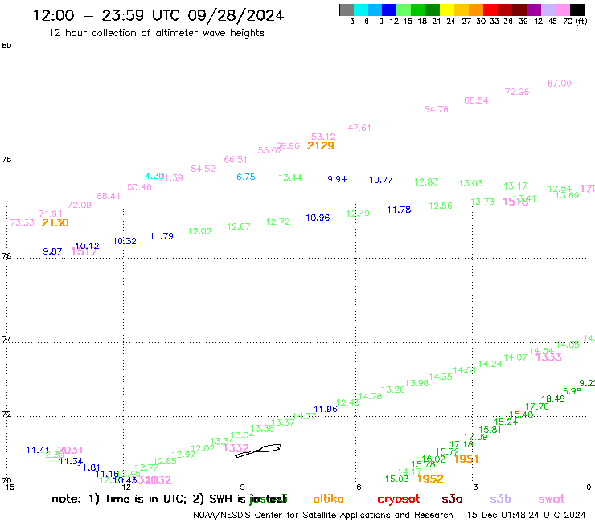Click the lavender 's3b' satellite label

[500, 499]
